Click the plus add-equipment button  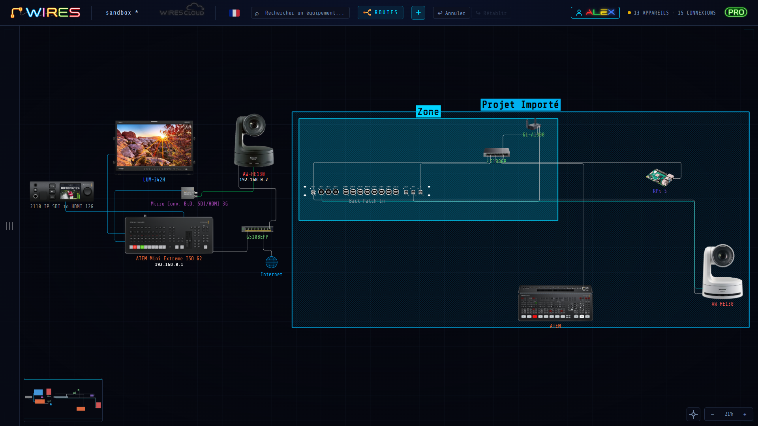coord(418,13)
